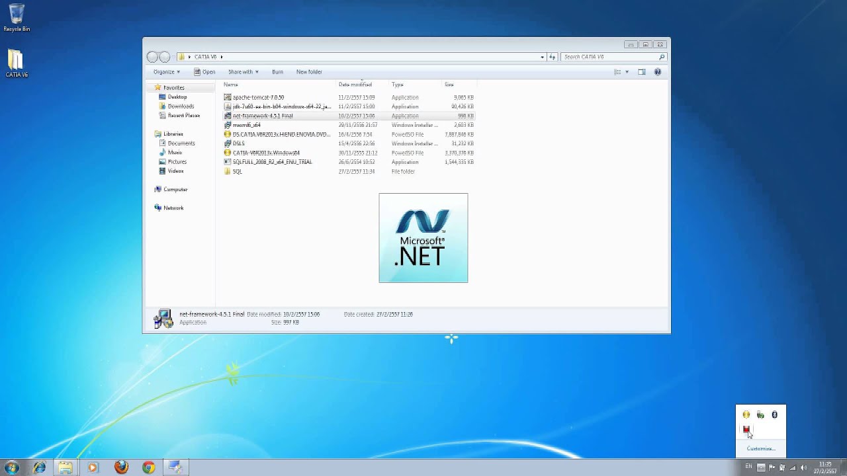The image size is (847, 476).
Task: Click the installer program taskbar icon
Action: (175, 467)
